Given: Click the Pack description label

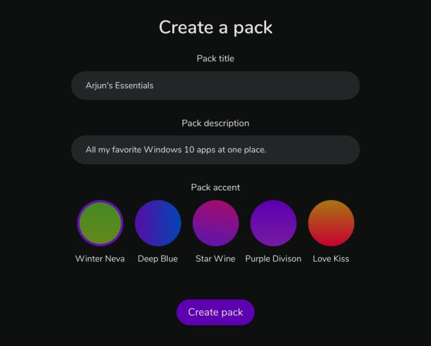Looking at the screenshot, I should [215, 123].
